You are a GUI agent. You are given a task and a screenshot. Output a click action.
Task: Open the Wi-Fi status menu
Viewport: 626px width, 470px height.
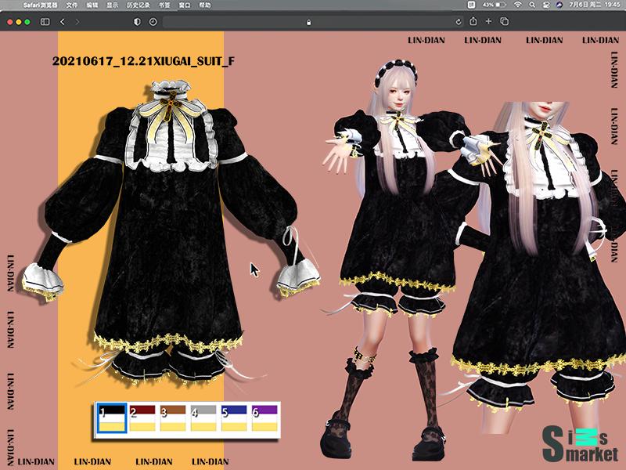[518, 5]
